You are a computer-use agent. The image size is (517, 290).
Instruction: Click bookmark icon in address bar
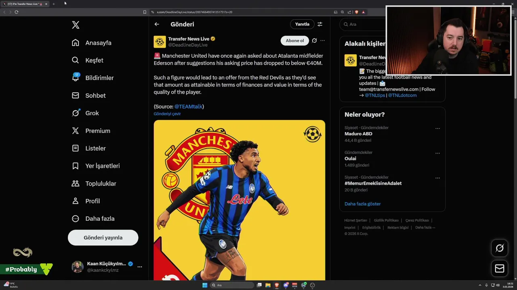[x=145, y=12]
